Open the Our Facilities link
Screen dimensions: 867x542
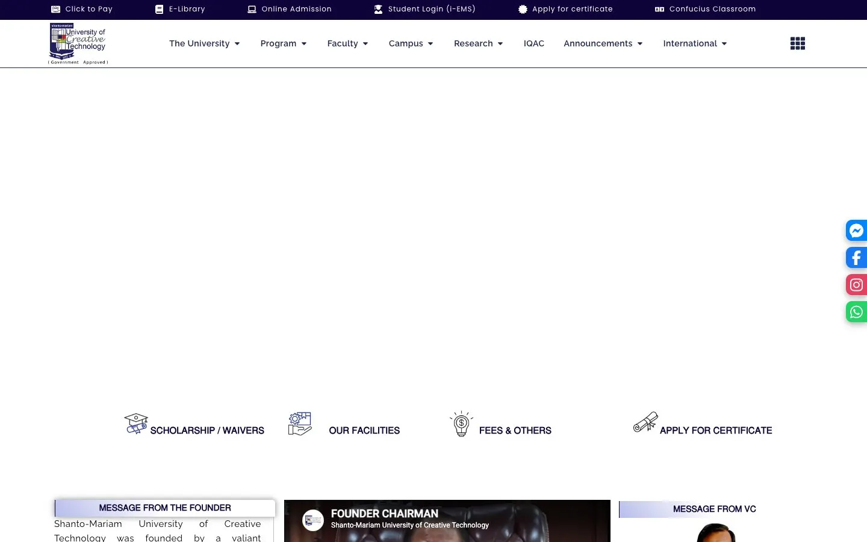(x=364, y=431)
